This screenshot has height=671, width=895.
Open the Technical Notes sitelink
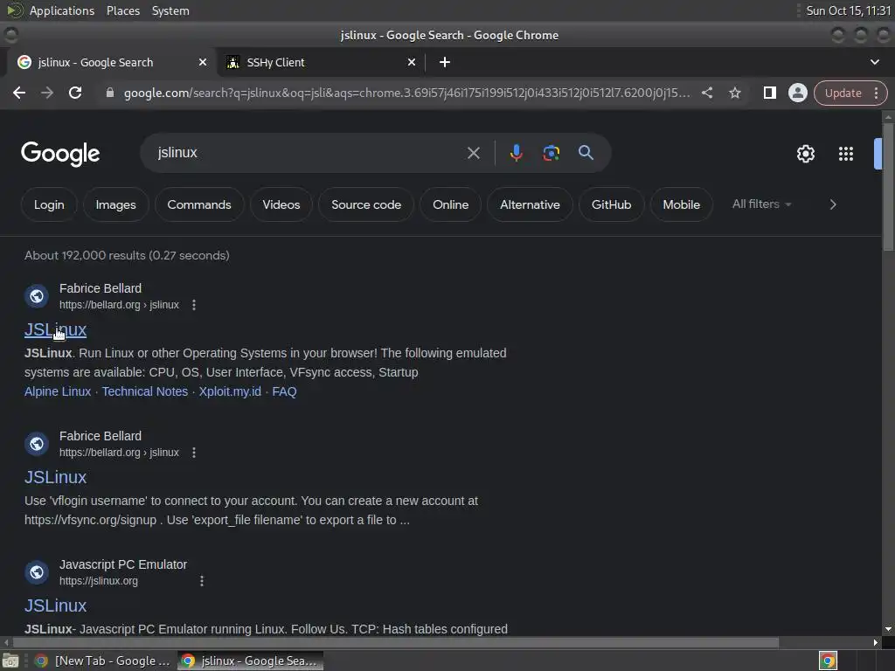click(145, 391)
